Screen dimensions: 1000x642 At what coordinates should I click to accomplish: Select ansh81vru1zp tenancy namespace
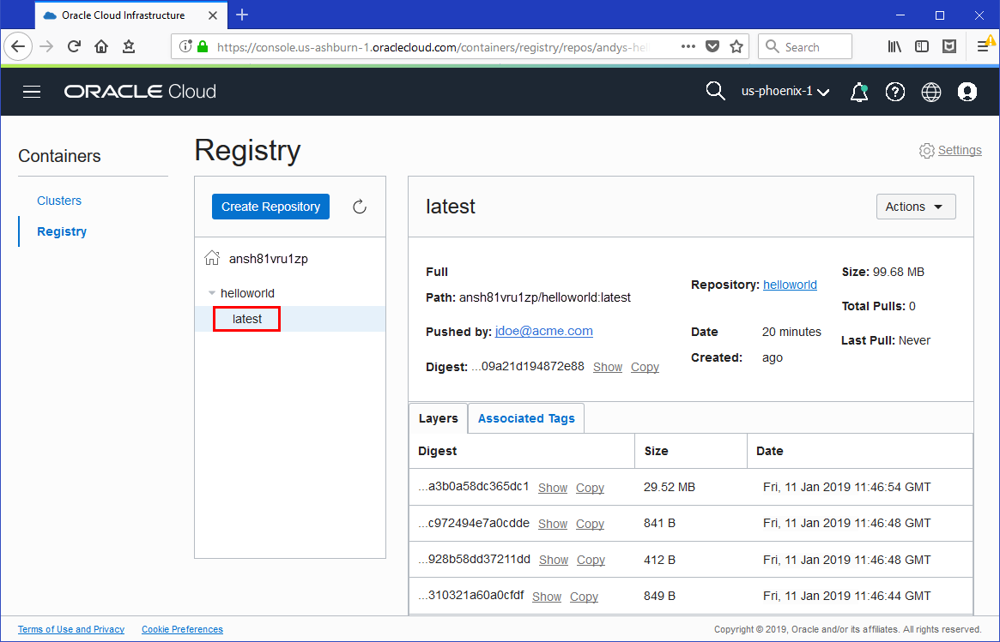click(x=269, y=259)
